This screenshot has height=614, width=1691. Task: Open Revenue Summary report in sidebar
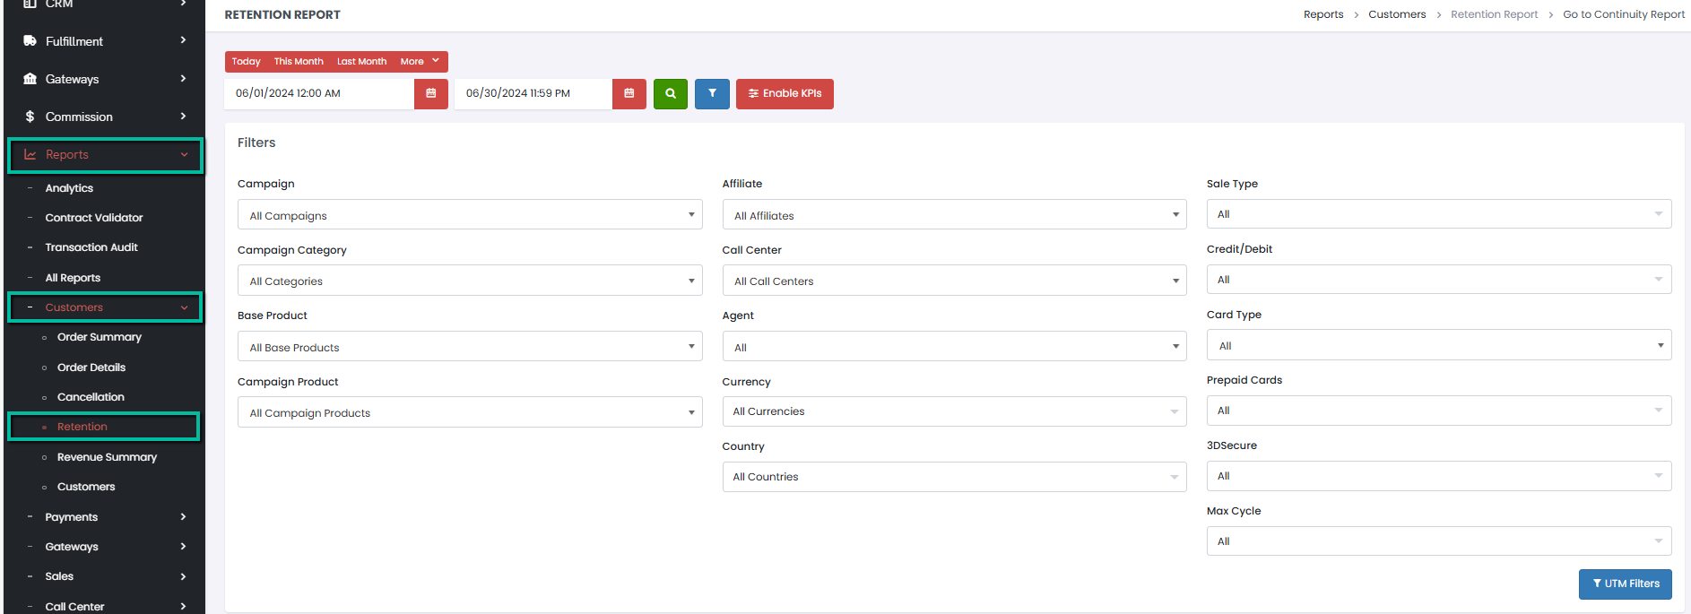[107, 457]
